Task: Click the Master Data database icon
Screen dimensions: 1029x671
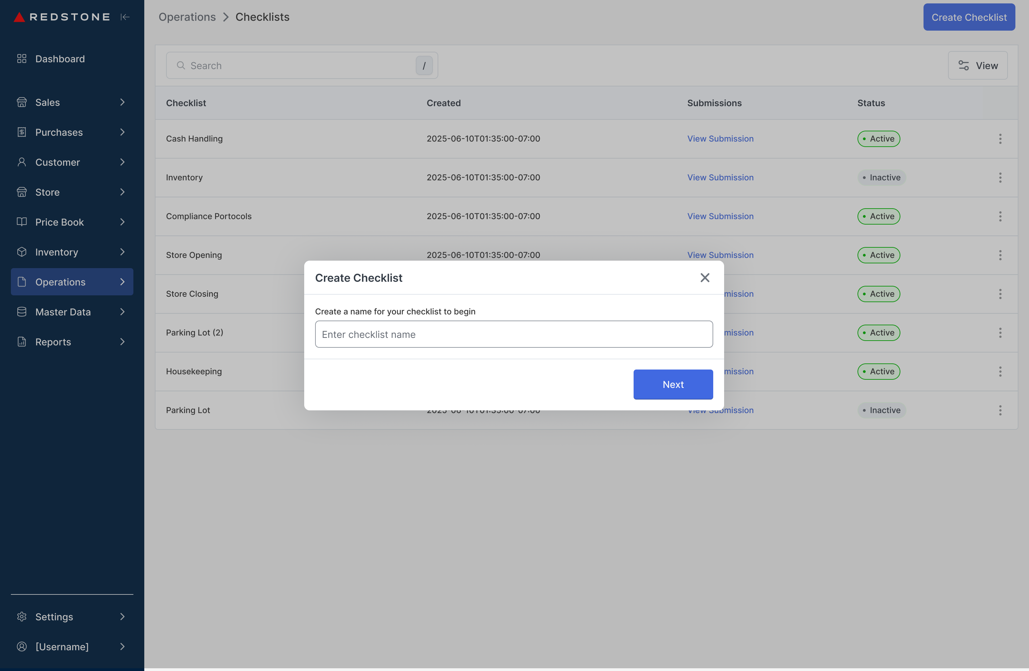Action: point(22,312)
